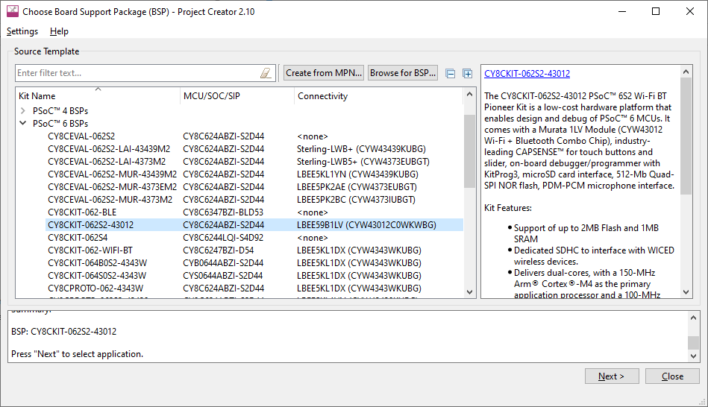The image size is (708, 407).
Task: Close the dialog with Close button
Action: 672,376
